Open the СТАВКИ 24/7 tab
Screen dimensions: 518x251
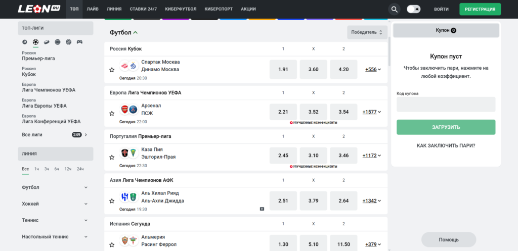(x=143, y=9)
